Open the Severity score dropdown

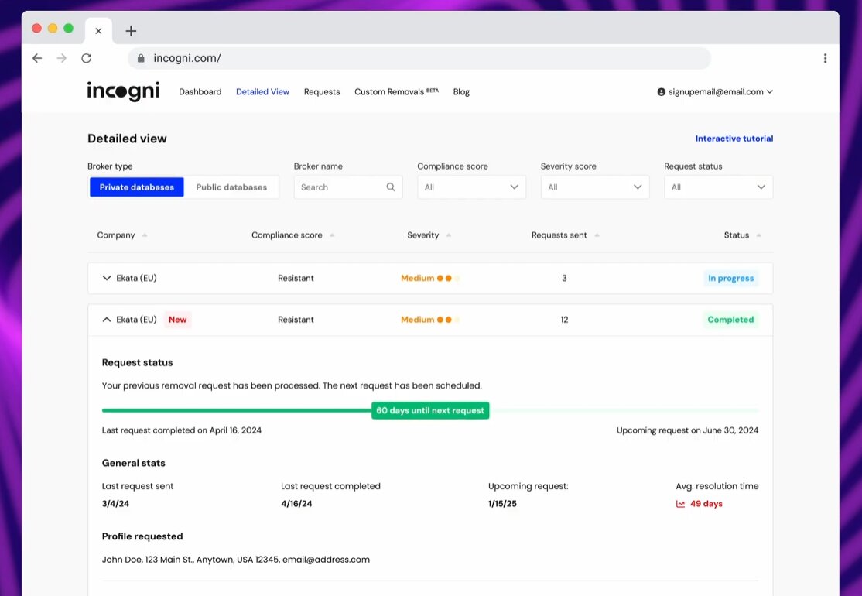594,187
